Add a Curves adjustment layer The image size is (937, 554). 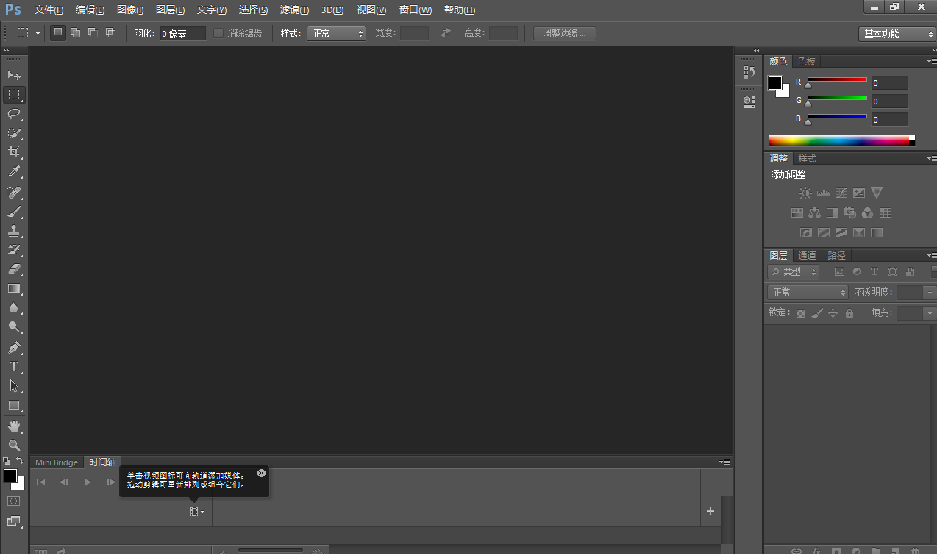(841, 193)
